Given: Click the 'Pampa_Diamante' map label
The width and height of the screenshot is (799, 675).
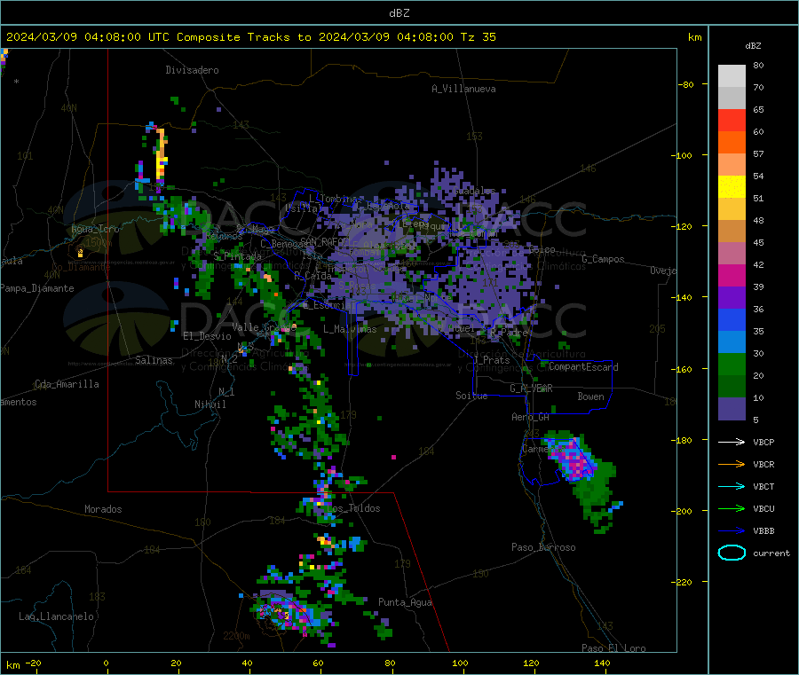Looking at the screenshot, I should pos(36,288).
